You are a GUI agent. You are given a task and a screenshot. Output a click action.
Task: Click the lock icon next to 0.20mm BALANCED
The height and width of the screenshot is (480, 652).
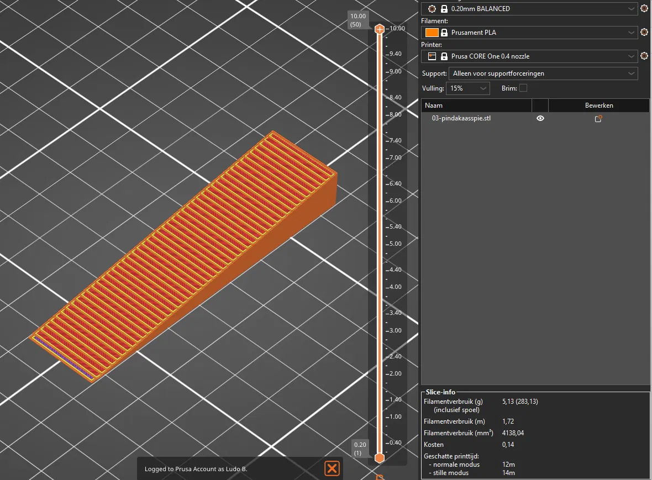tap(444, 9)
